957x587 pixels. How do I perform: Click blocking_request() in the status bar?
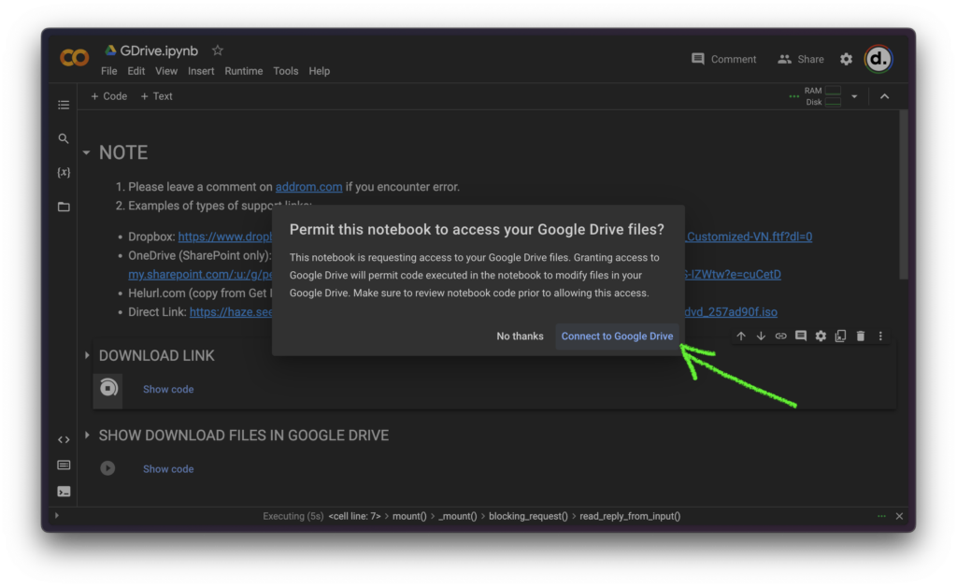(x=528, y=516)
